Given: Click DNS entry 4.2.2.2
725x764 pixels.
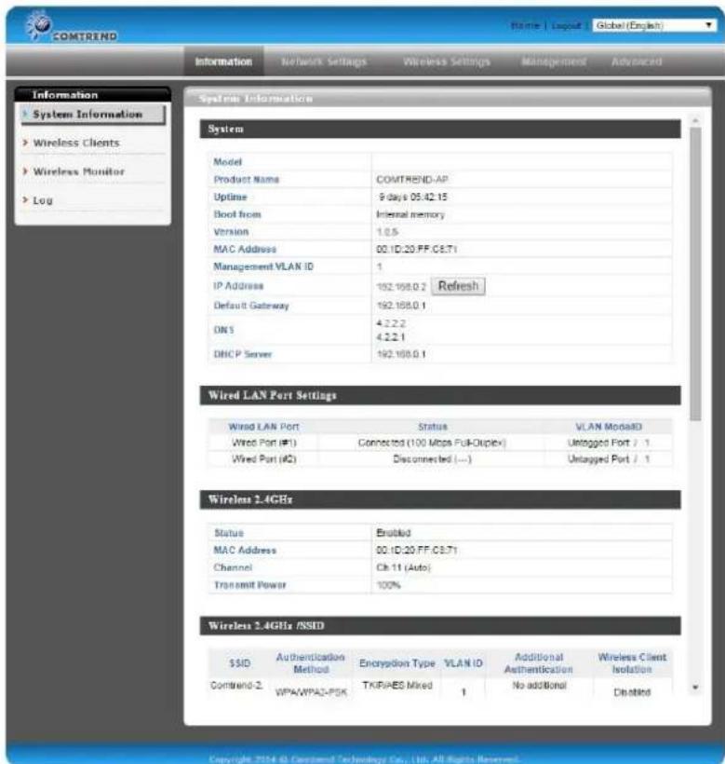Looking at the screenshot, I should (391, 323).
